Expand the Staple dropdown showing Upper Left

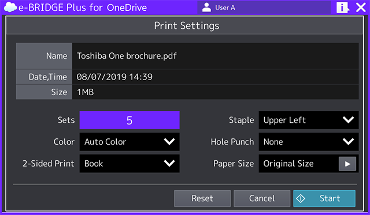click(x=309, y=120)
